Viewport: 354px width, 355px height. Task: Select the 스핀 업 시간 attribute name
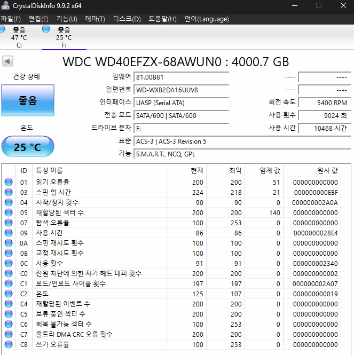tap(53, 192)
